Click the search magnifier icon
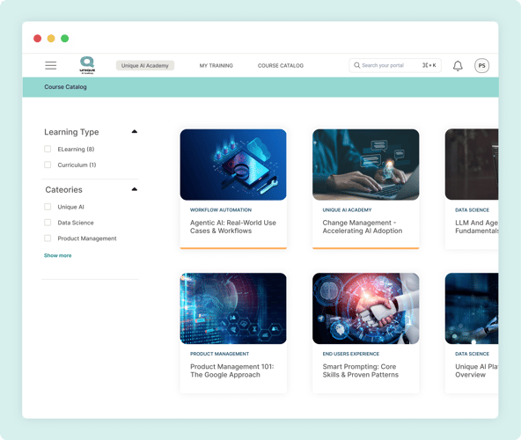This screenshot has width=521, height=440. (x=356, y=65)
